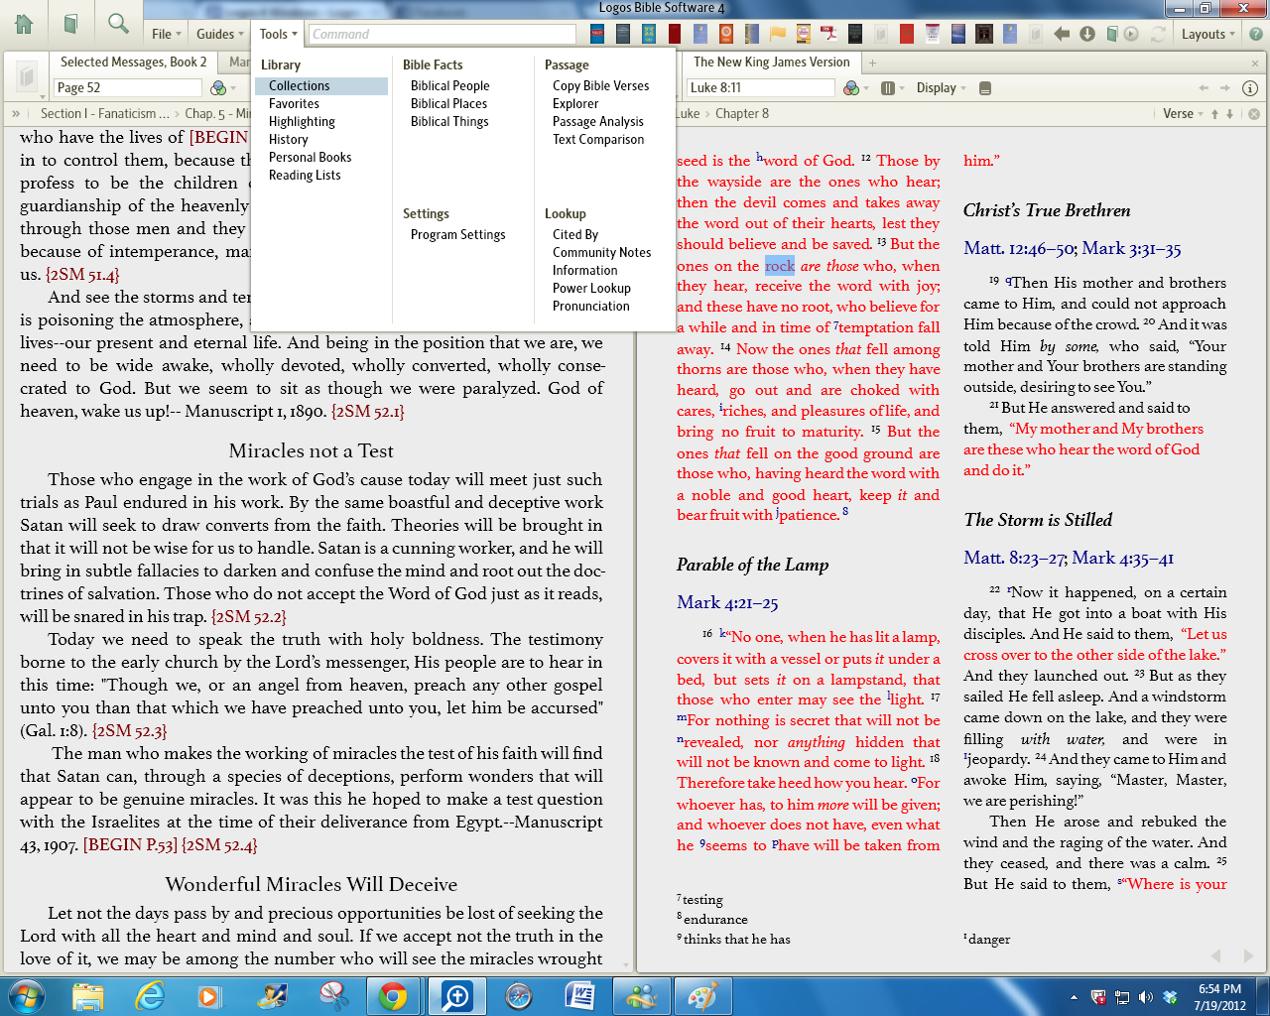
Task: Close the NKJV locator bar
Action: 1254,114
